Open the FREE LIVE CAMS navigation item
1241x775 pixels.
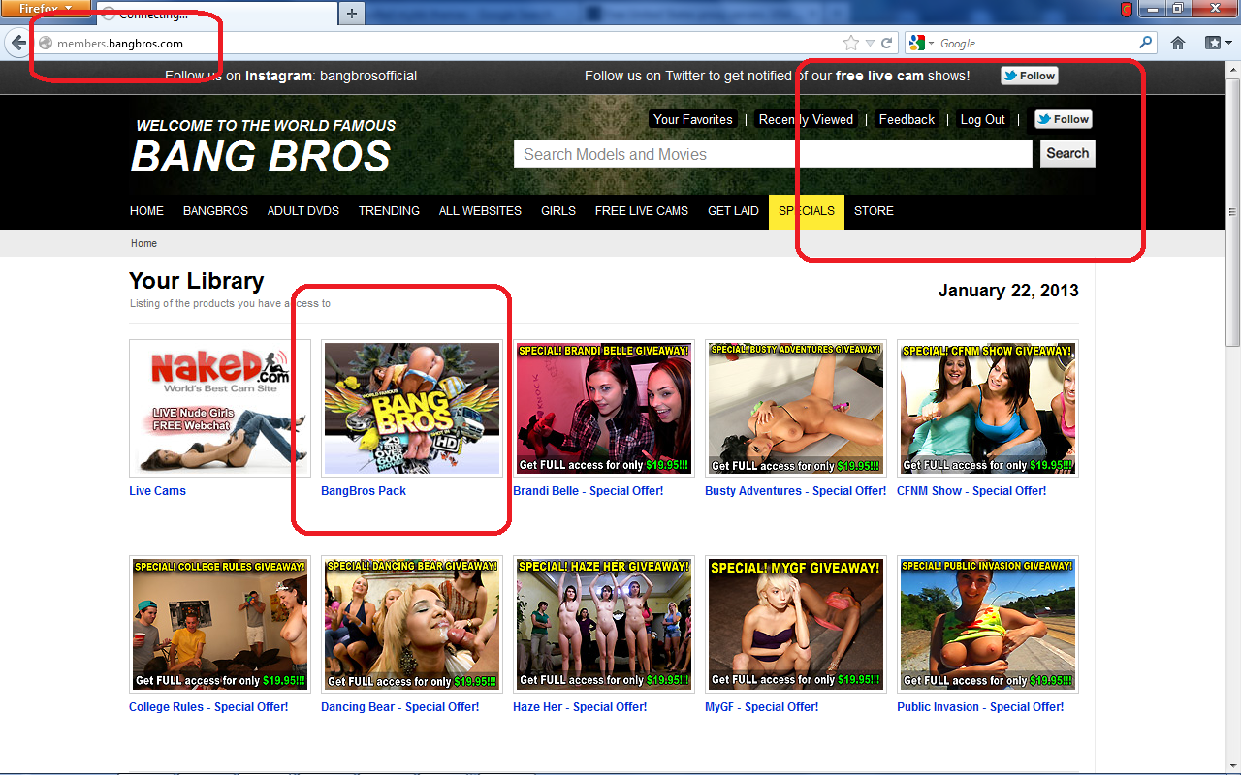pos(642,211)
